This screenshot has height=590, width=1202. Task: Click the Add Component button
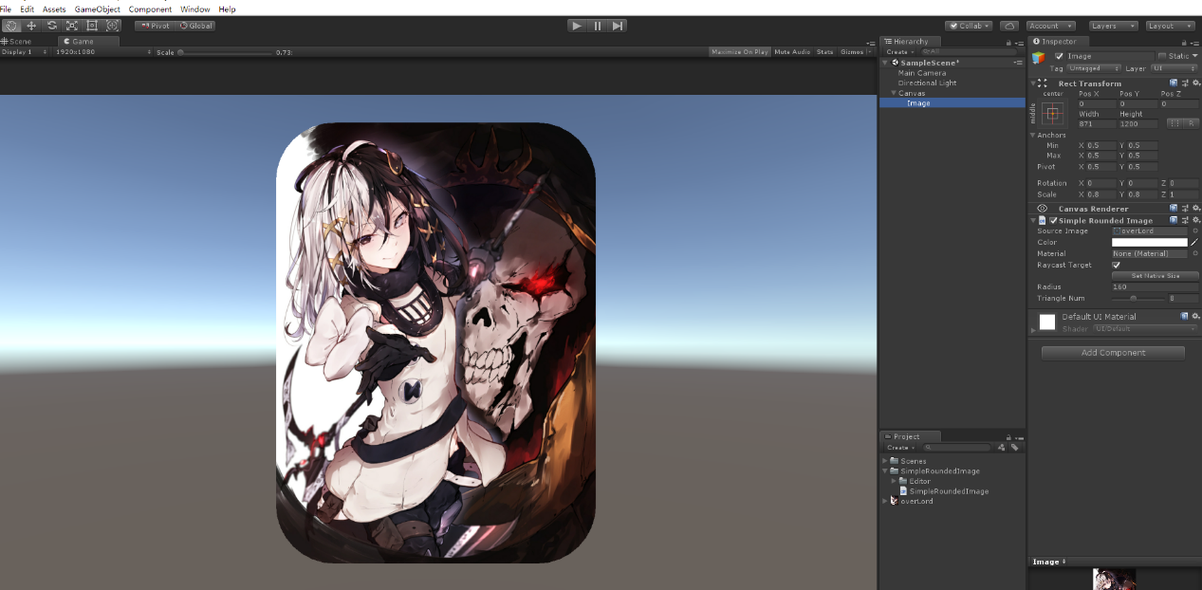[x=1113, y=353]
